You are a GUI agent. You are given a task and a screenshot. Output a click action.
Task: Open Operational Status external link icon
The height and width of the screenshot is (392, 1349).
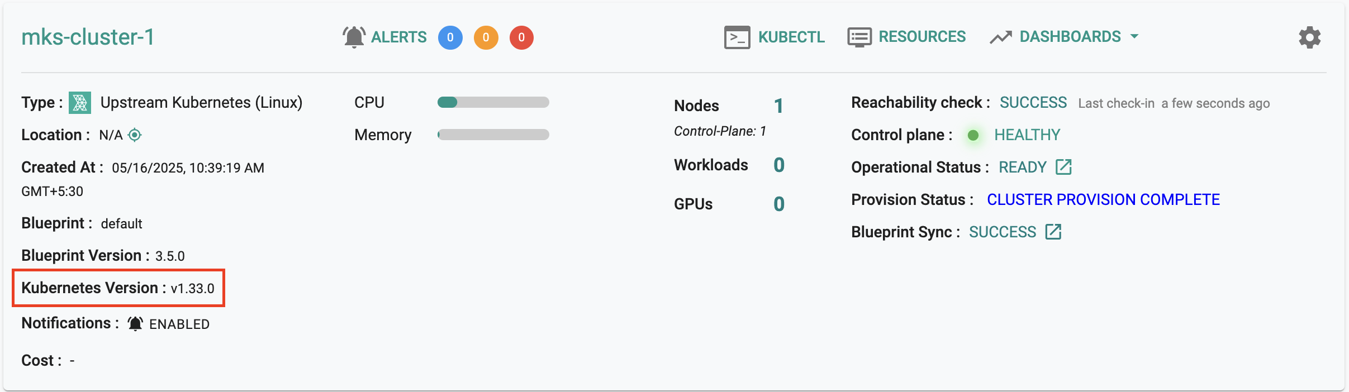1063,167
